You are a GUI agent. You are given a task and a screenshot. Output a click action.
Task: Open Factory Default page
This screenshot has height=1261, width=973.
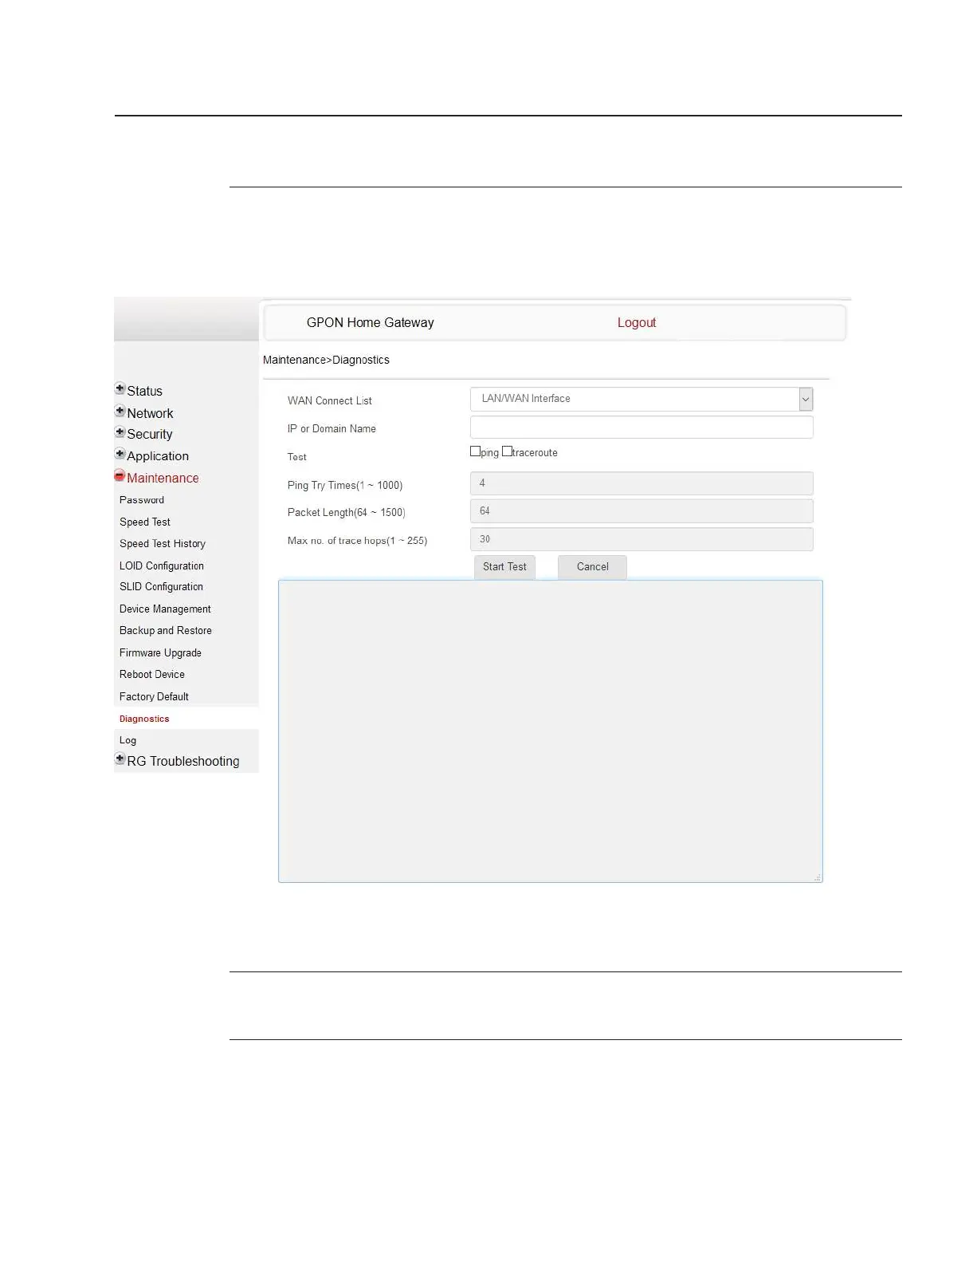click(154, 697)
